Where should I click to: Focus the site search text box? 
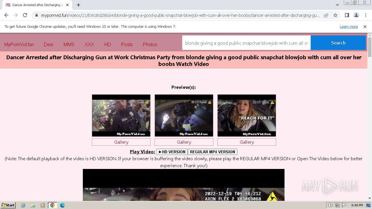pos(246,43)
